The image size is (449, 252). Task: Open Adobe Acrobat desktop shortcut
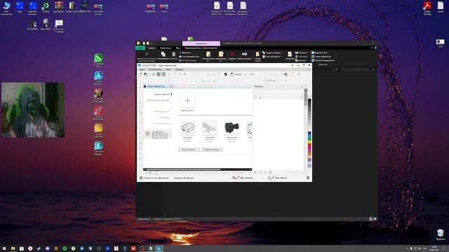pyautogui.click(x=427, y=8)
